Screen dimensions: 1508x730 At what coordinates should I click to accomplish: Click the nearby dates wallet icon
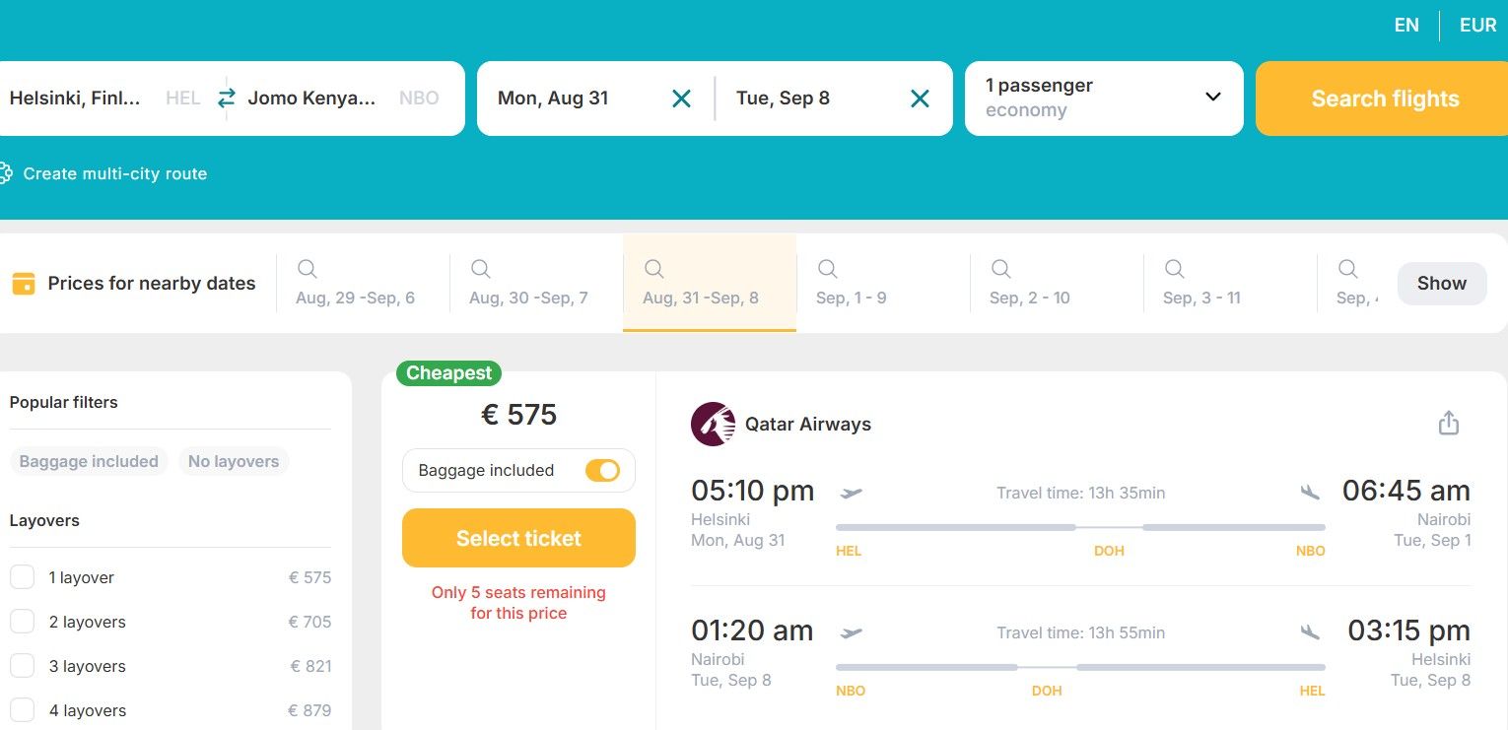[x=24, y=284]
